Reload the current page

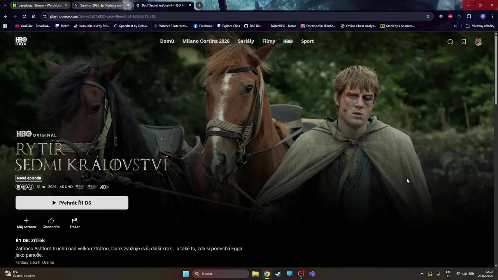(24, 16)
